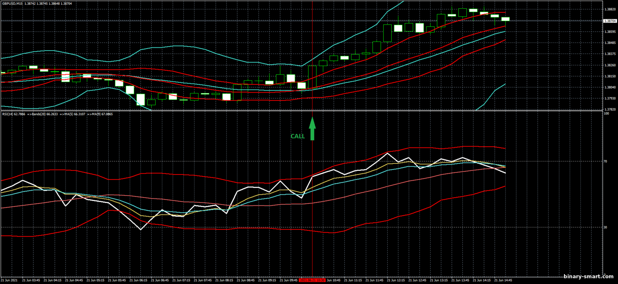The width and height of the screenshot is (618, 284).
Task: Click the 21 Jun 06:45 time label
Action: point(160,280)
